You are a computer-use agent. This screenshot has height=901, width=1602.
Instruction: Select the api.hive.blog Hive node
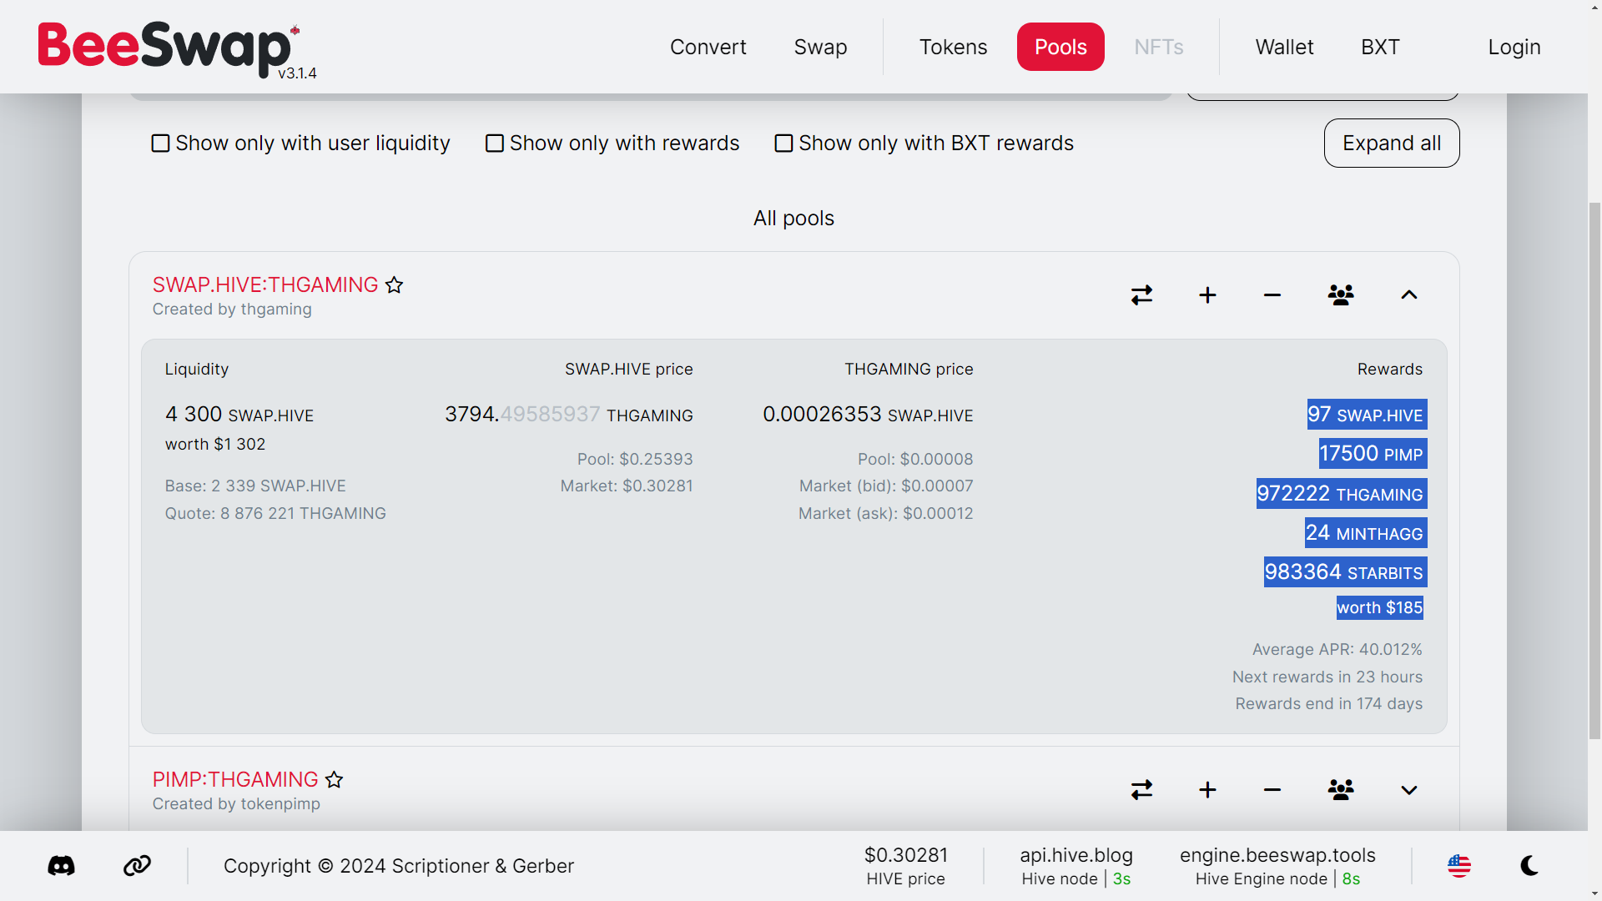point(1076,866)
